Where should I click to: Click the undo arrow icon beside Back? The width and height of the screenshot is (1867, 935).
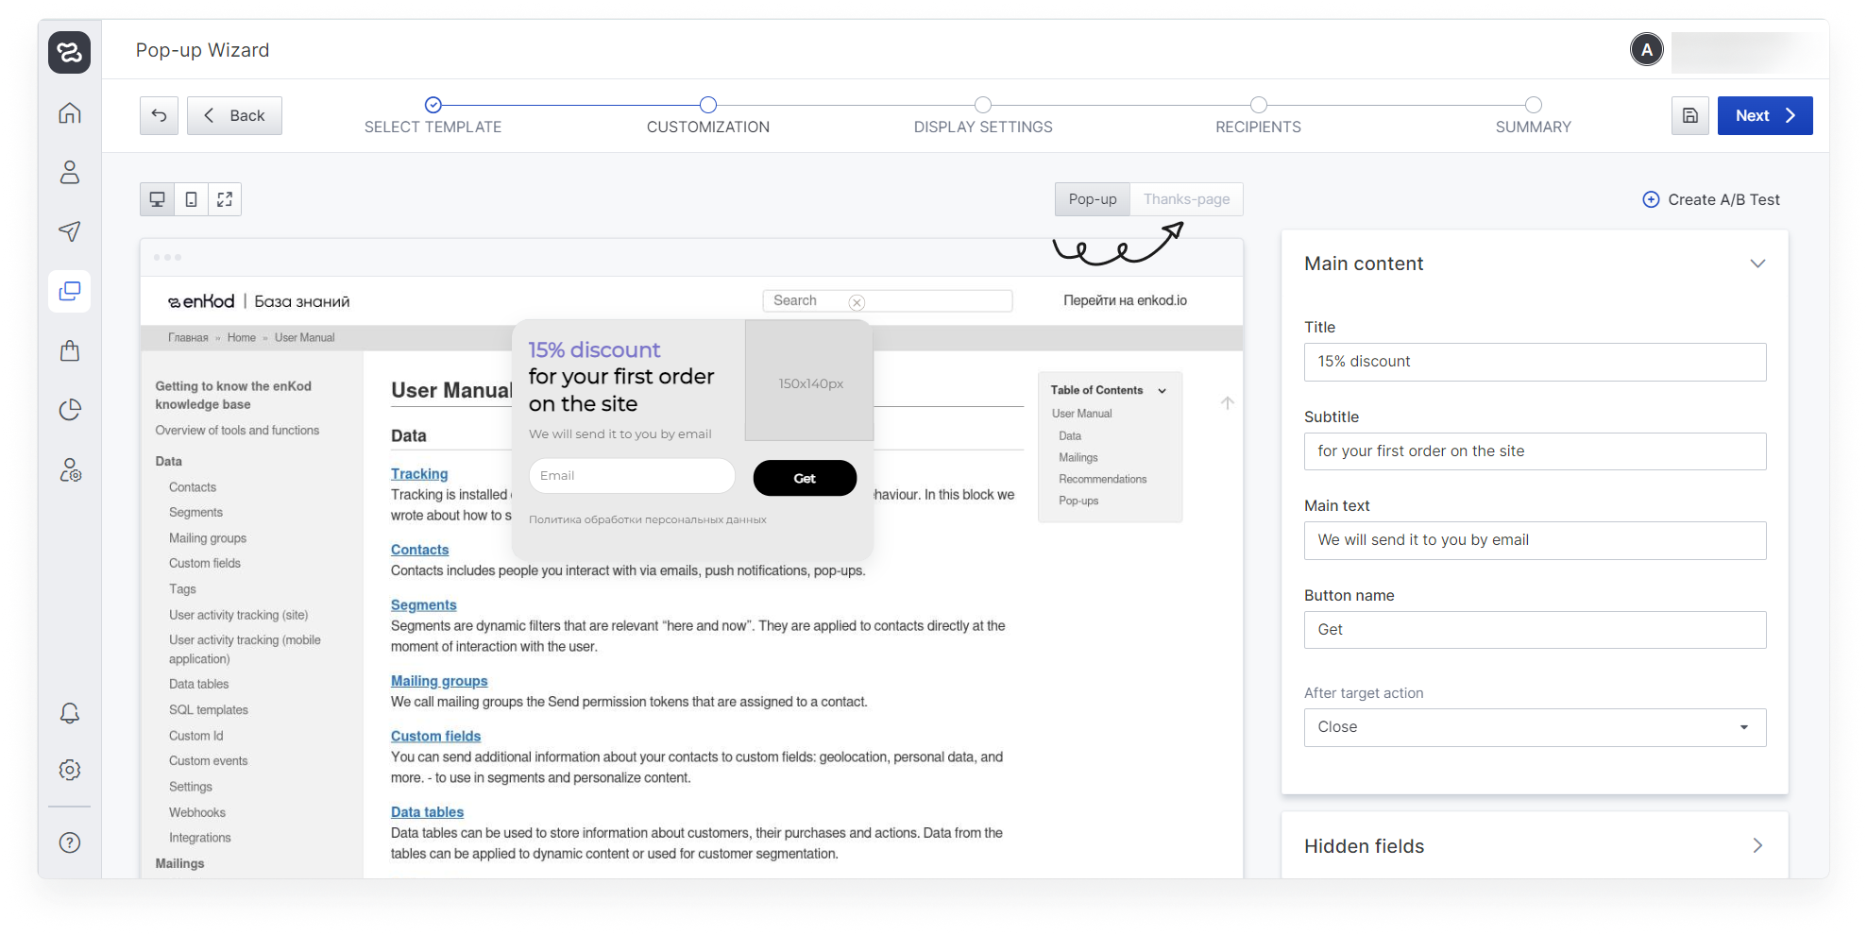point(159,115)
